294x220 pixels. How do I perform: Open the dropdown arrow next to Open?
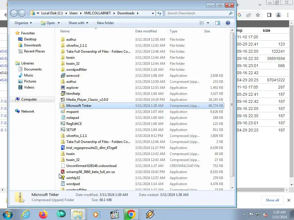click(x=59, y=23)
